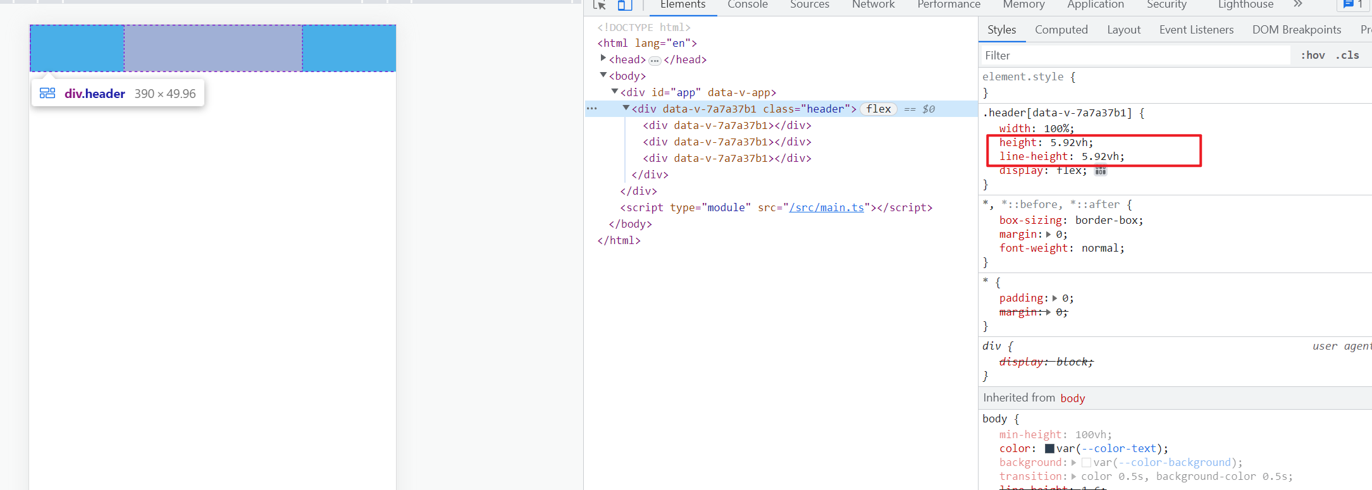Jump to body in Inherited from header
The image size is (1372, 490).
coord(1073,398)
